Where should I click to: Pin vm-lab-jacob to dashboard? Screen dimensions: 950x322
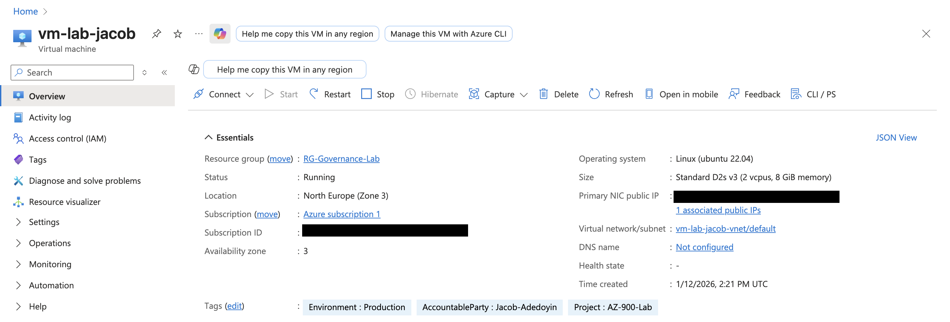click(156, 34)
